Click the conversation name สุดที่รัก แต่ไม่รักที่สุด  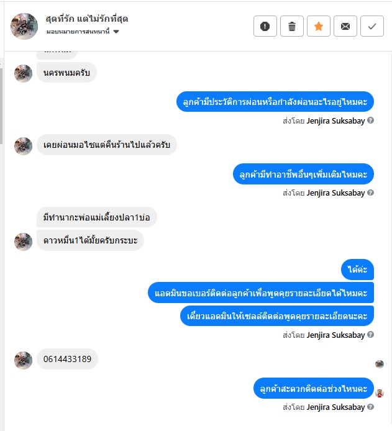[x=87, y=19]
